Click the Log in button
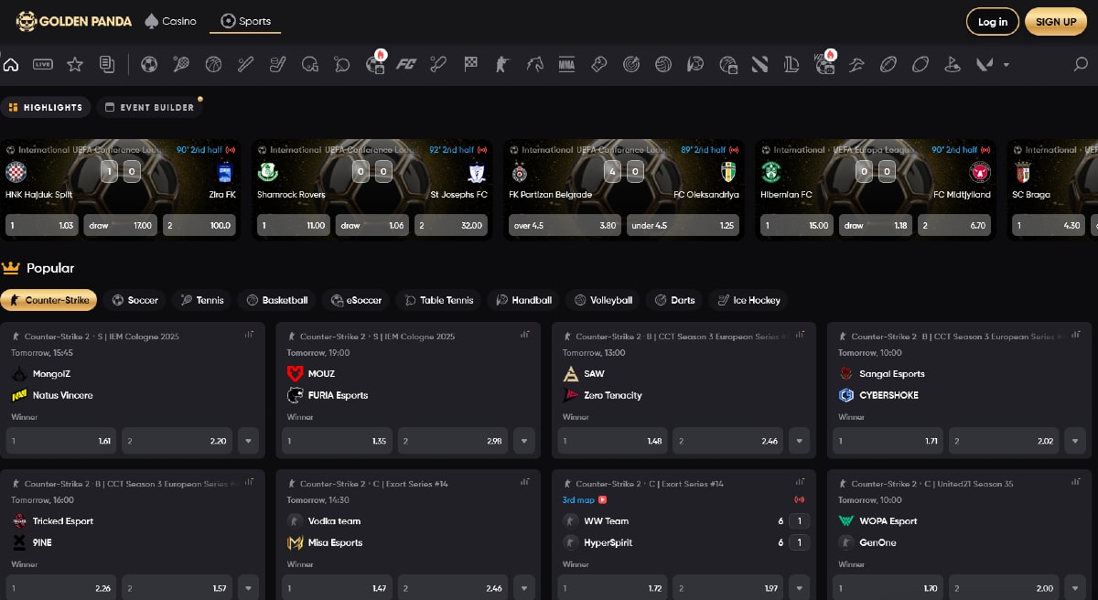Image resolution: width=1098 pixels, height=600 pixels. 993,22
